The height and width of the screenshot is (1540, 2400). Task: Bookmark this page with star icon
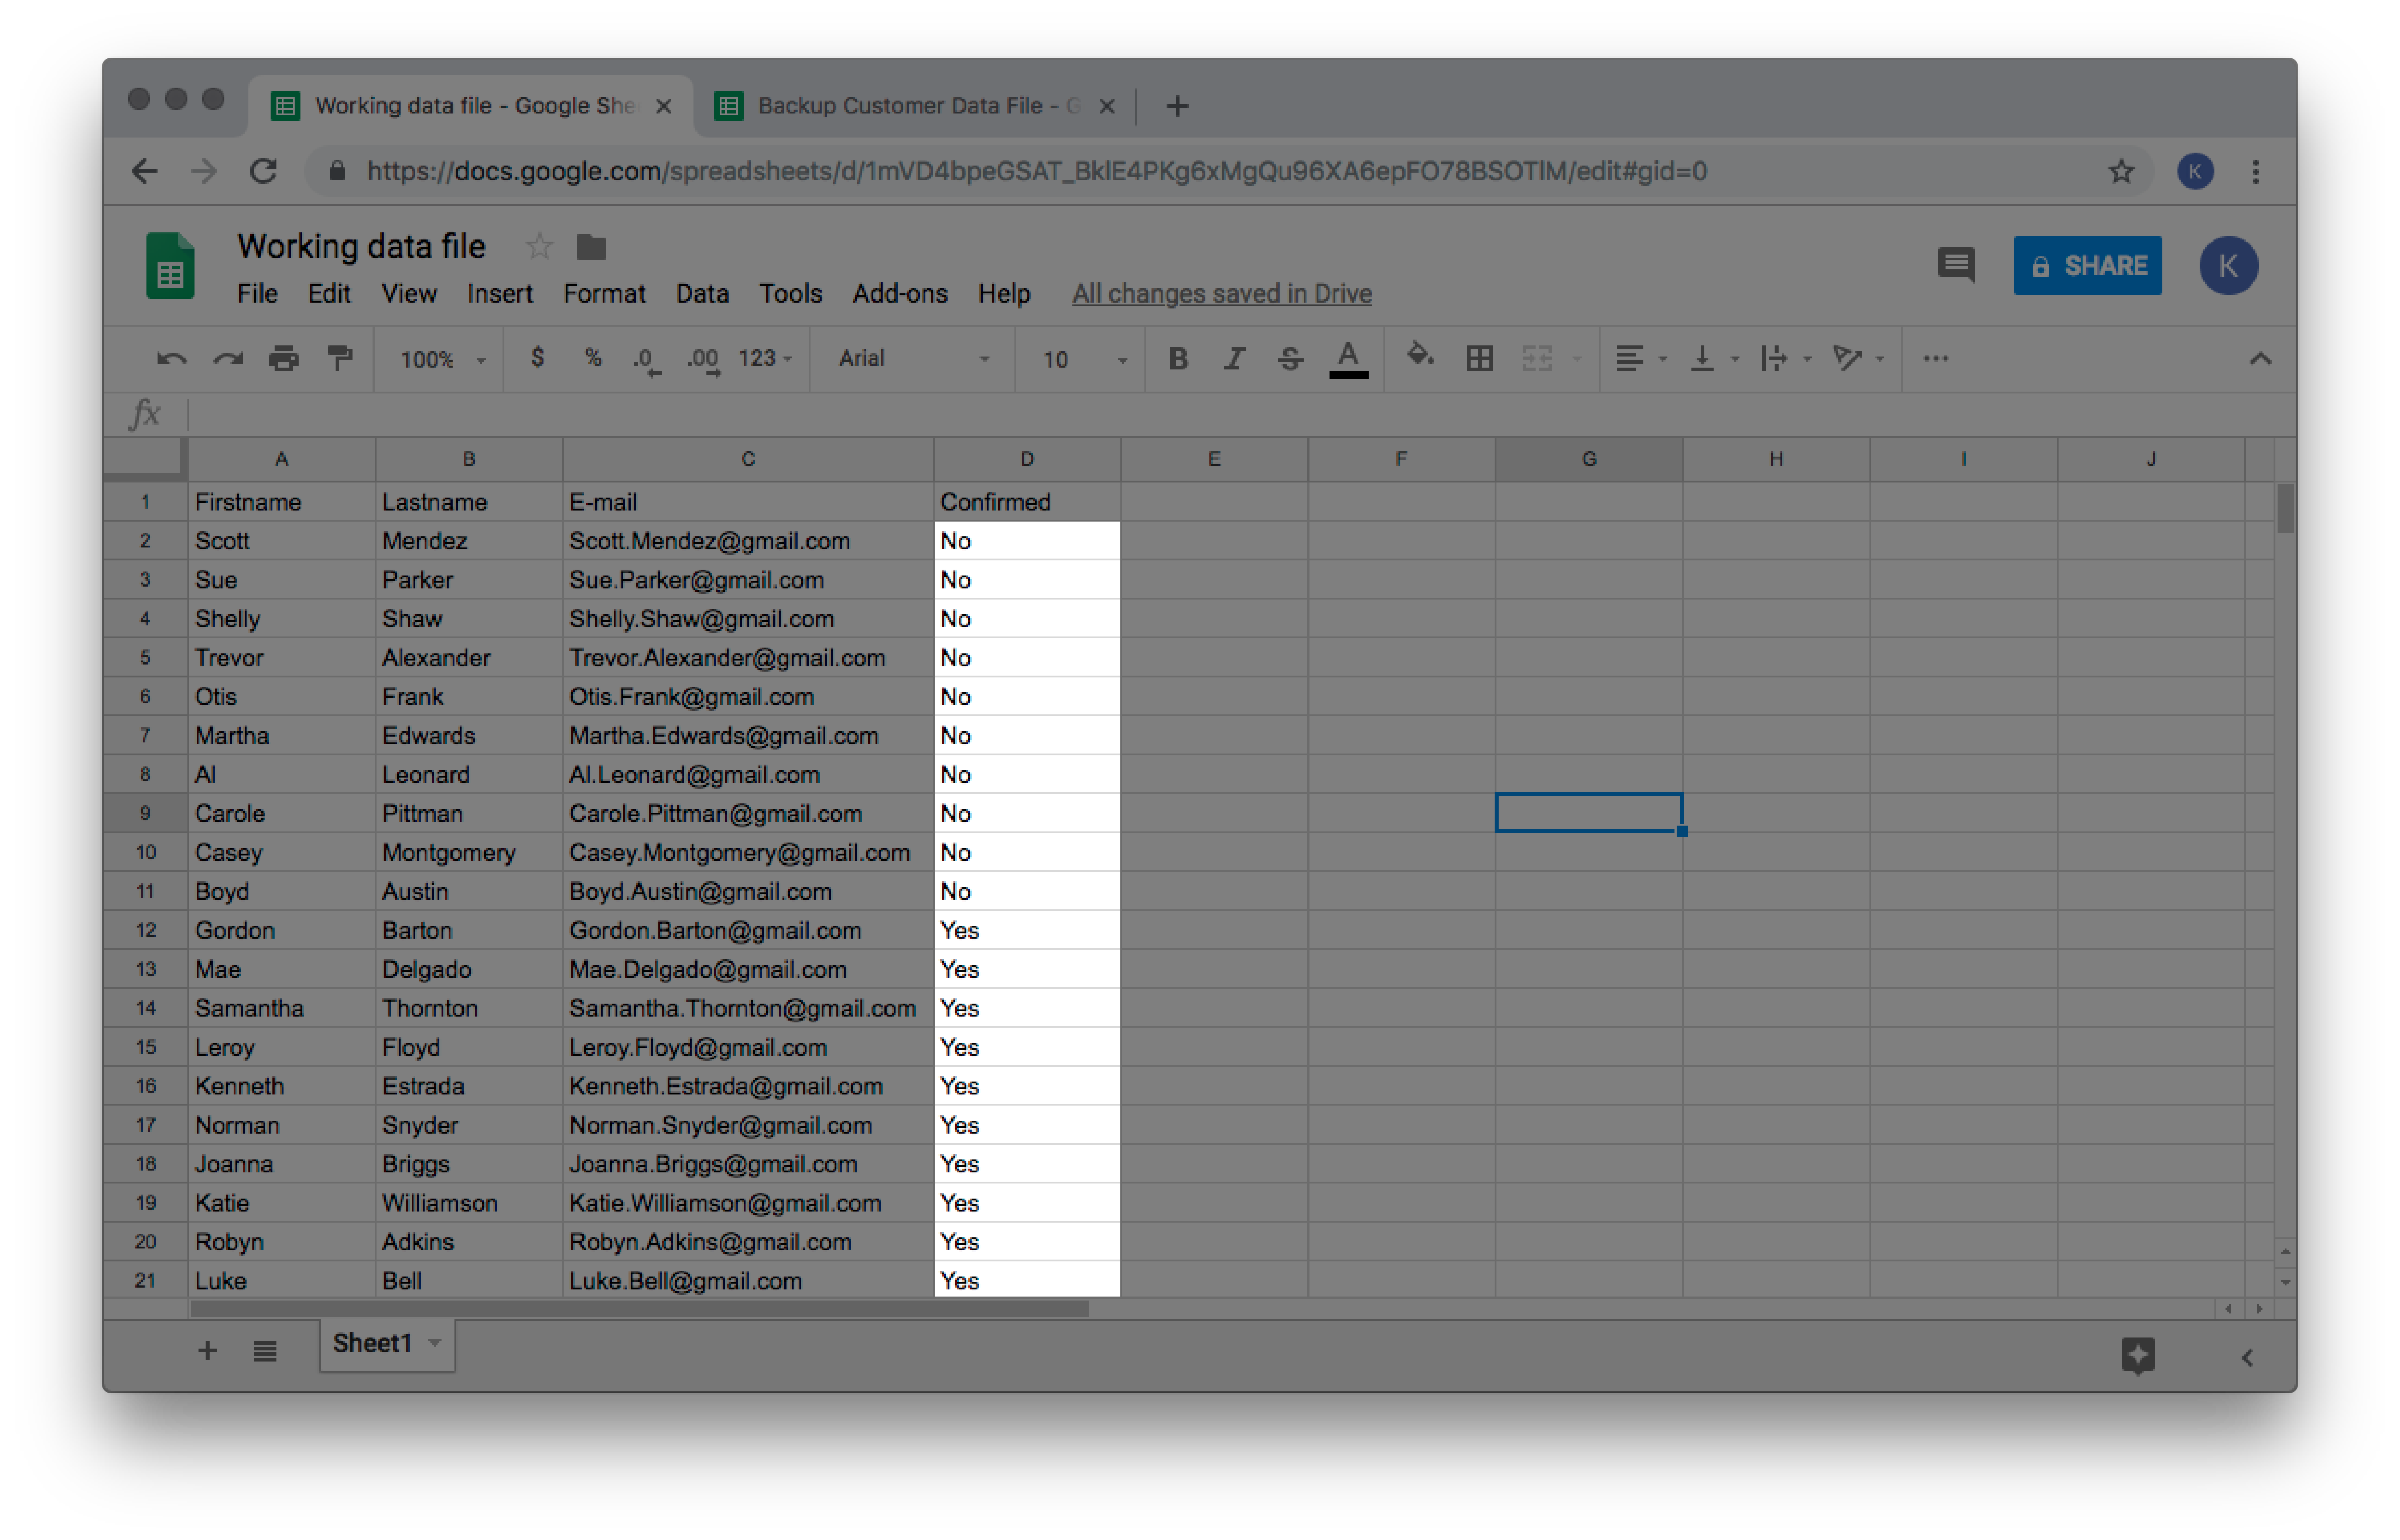(x=2121, y=171)
